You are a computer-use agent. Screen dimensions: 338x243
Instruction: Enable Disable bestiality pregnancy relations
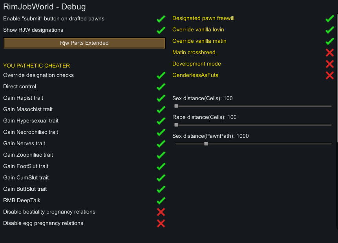pyautogui.click(x=161, y=212)
